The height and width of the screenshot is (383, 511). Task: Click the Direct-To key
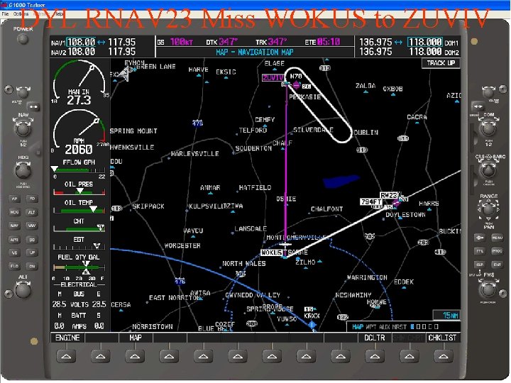pos(480,238)
